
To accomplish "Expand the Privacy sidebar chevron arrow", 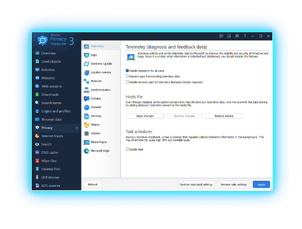I will point(77,128).
